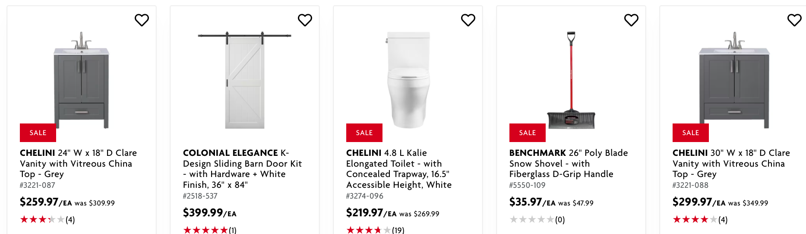Add Sliding Barn Door Kit to wishlist
806x234 pixels.
(x=305, y=20)
